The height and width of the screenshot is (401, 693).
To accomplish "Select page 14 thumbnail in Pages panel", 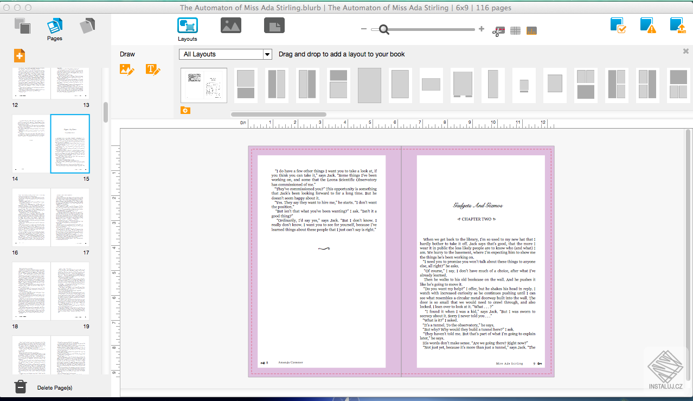I will click(31, 144).
